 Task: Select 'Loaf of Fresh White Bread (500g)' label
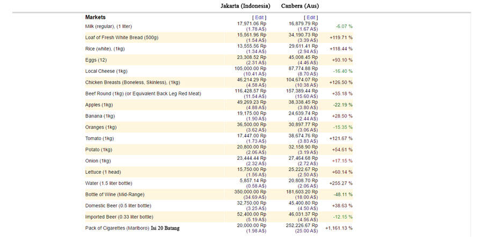(x=122, y=38)
